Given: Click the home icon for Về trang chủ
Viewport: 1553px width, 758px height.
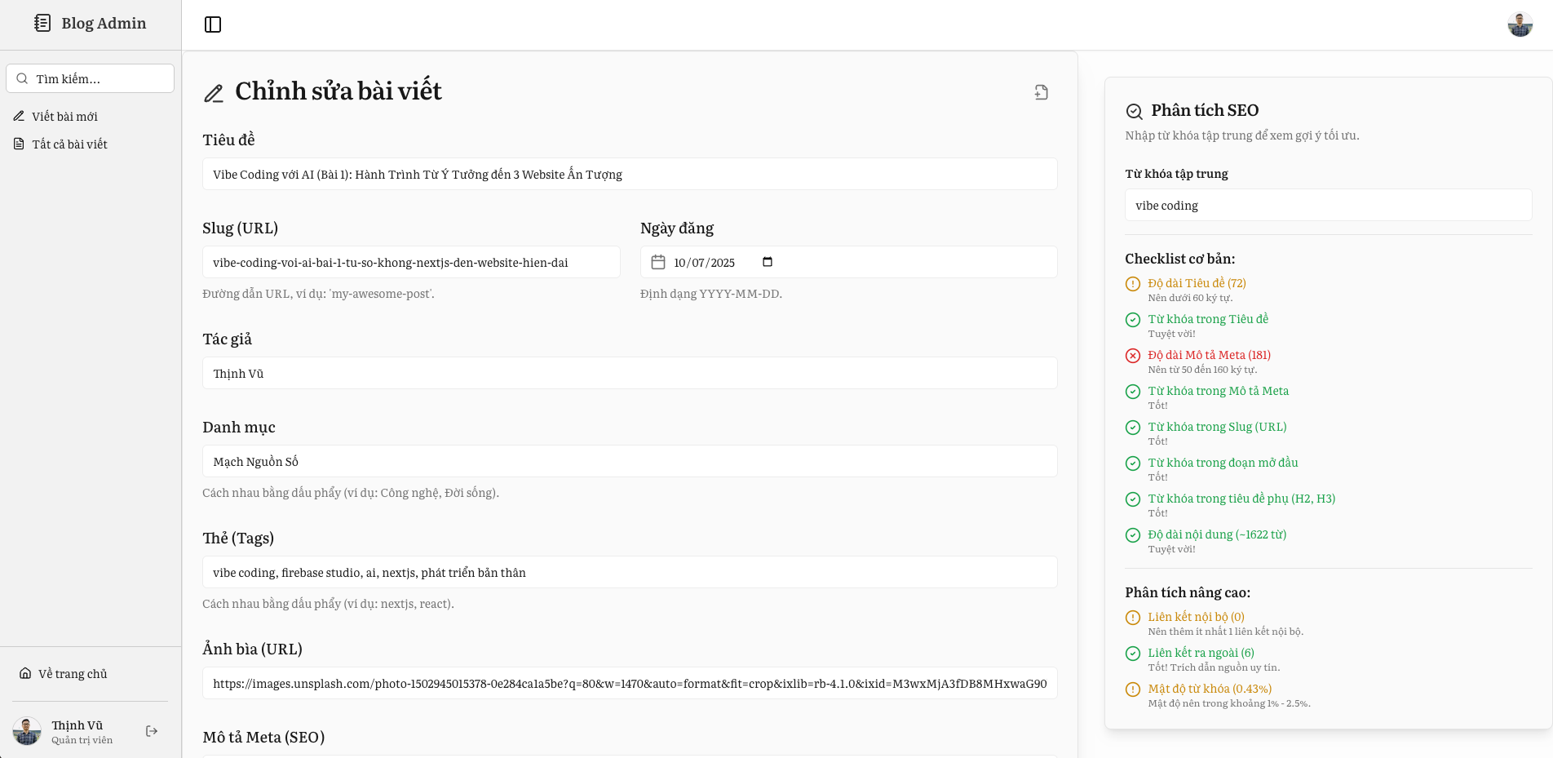Looking at the screenshot, I should pos(25,674).
